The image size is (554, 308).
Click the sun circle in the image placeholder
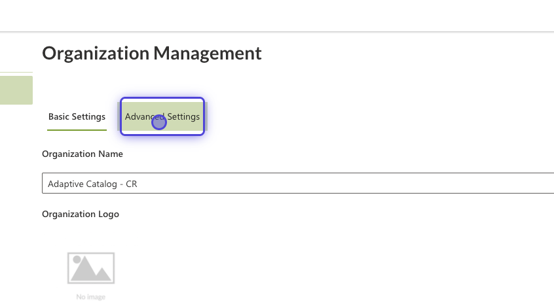click(77, 260)
